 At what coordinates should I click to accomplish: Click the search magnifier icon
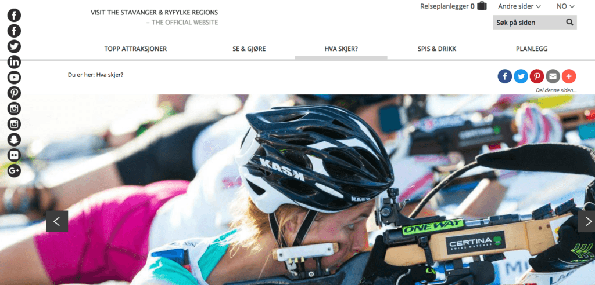[569, 23]
